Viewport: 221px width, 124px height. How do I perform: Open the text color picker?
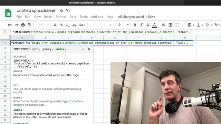pyautogui.click(x=154, y=25)
